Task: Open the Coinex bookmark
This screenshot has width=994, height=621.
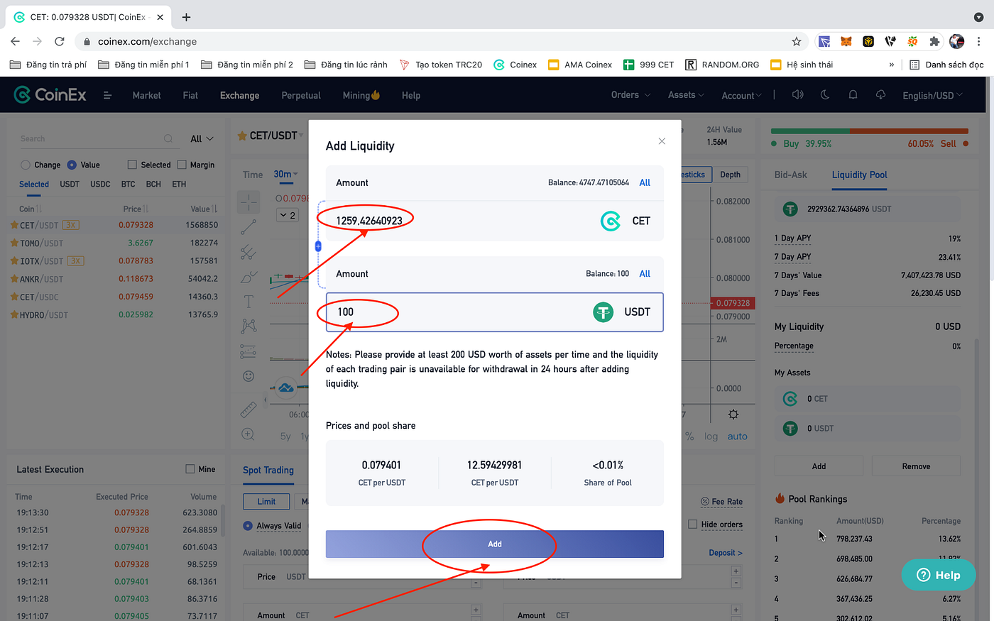Action: pos(515,65)
